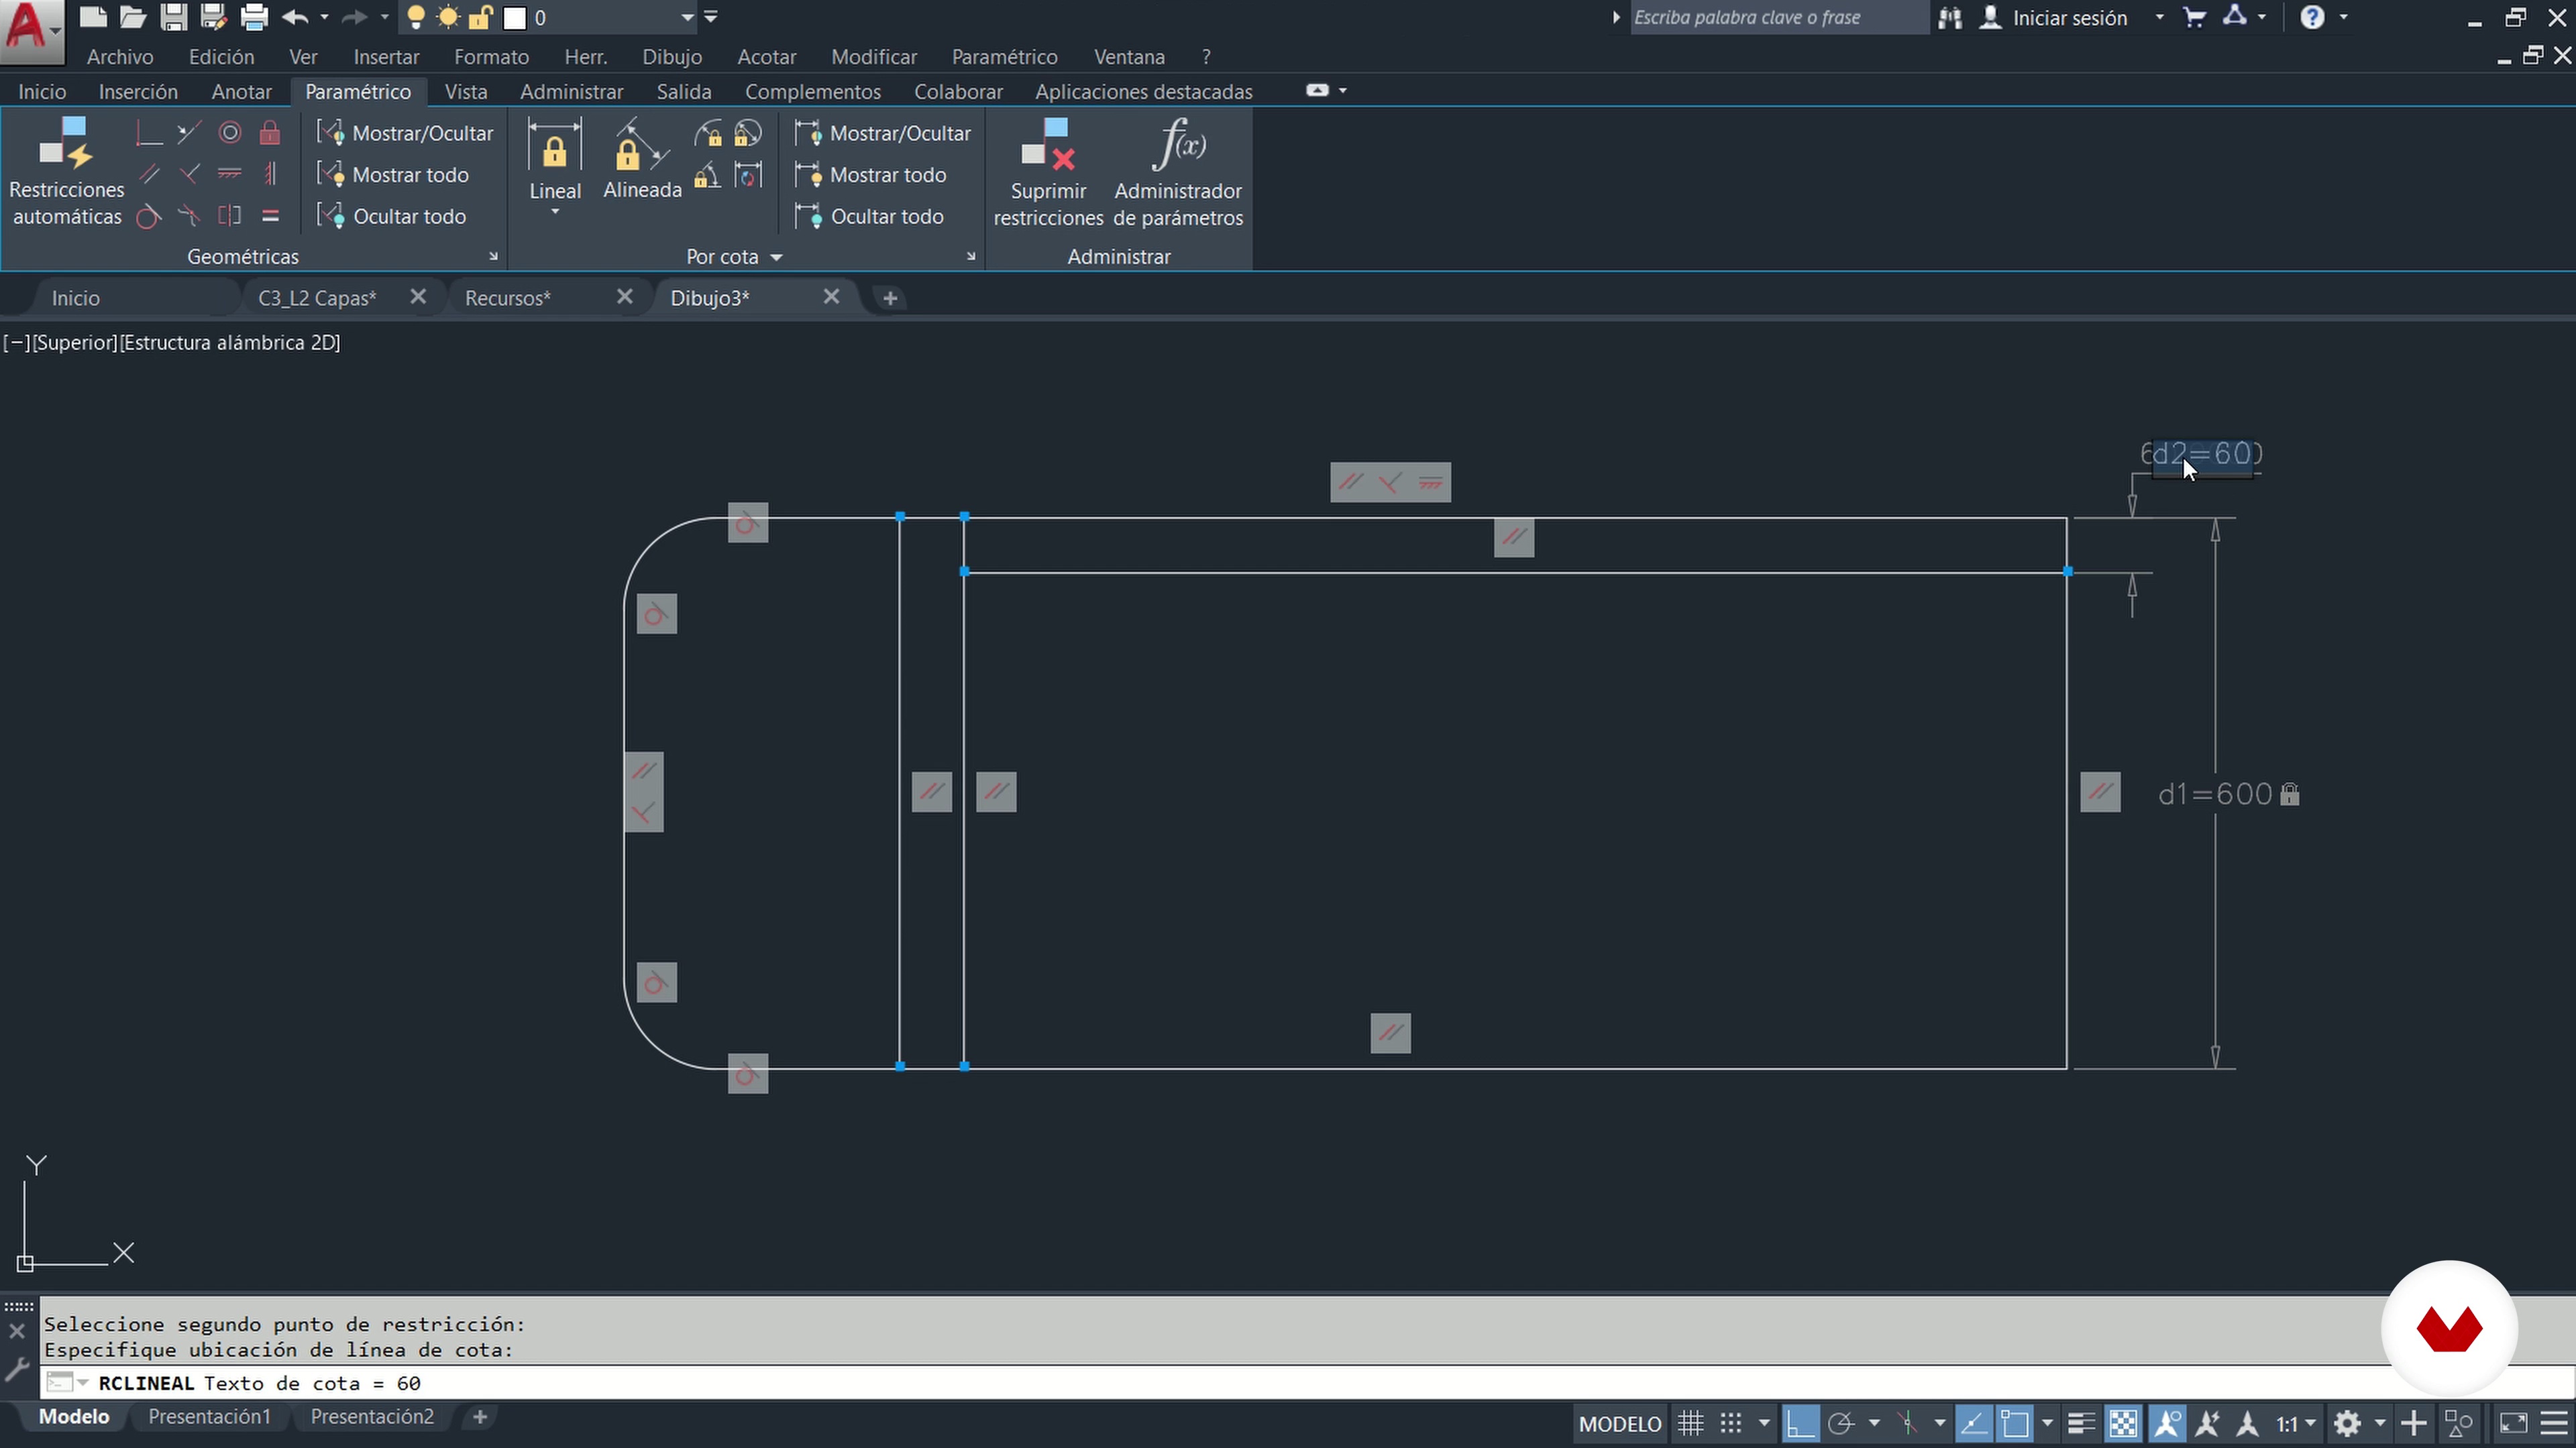Select the Angular dimensional constraint icon
Screen dimensions: 2576x1448
pos(708,176)
